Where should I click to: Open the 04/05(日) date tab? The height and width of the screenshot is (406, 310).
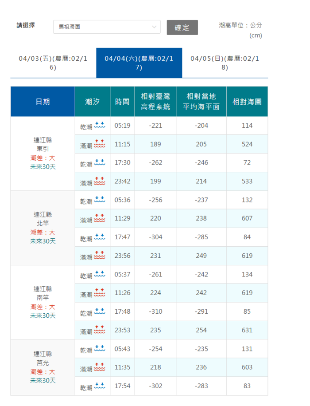225,63
